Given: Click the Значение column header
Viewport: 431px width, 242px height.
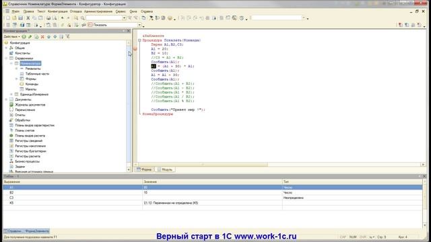Looking at the screenshot, I should [x=212, y=182].
